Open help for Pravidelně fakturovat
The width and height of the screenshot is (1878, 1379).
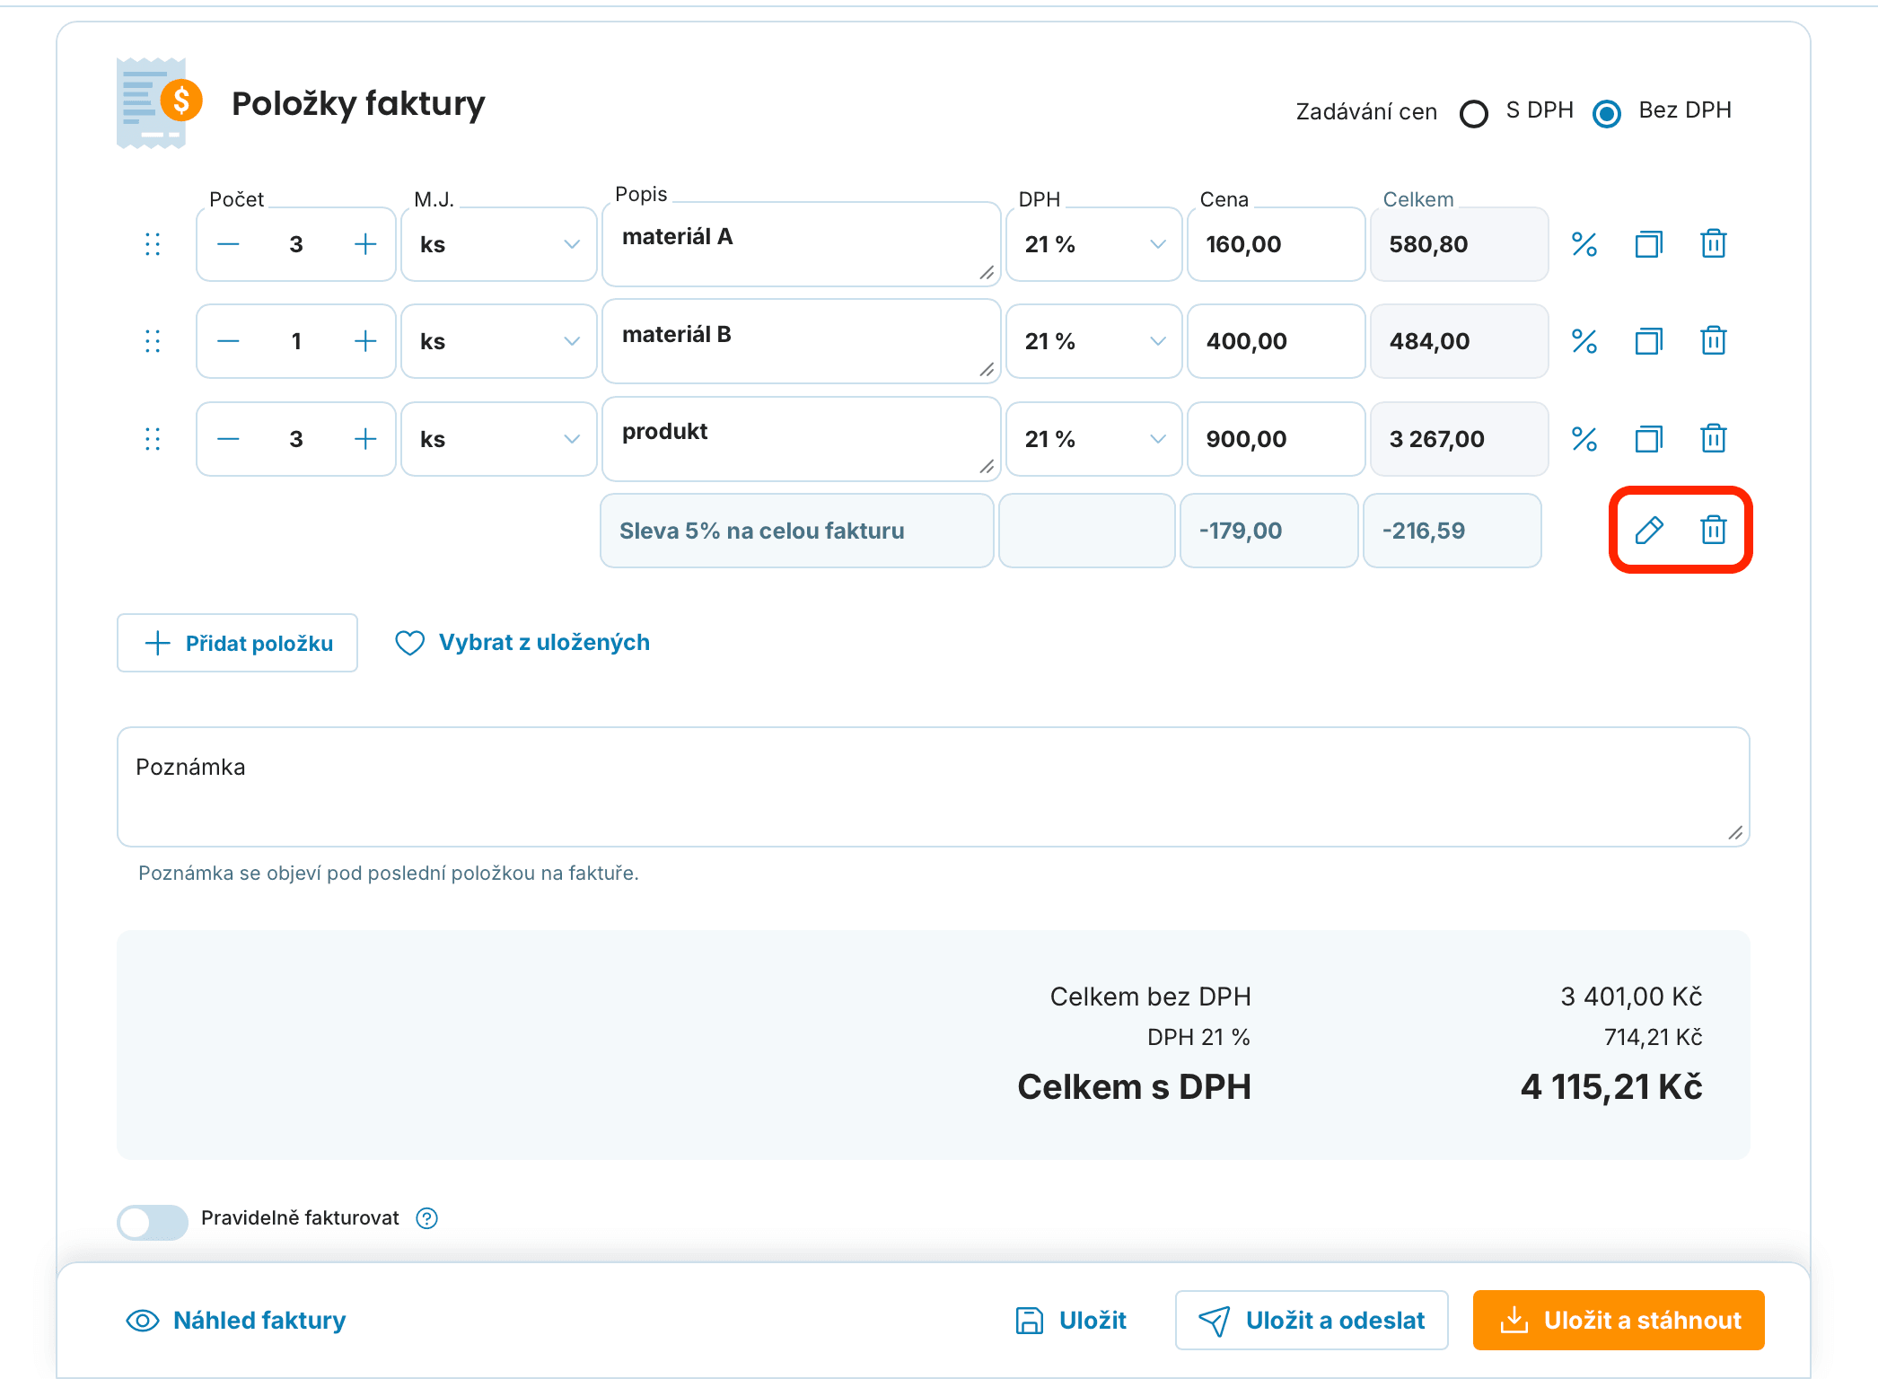coord(427,1218)
